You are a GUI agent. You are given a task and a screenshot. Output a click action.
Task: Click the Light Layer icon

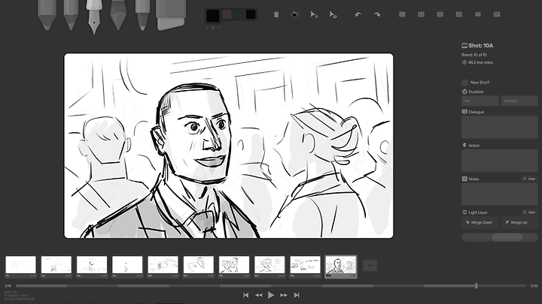pyautogui.click(x=464, y=212)
